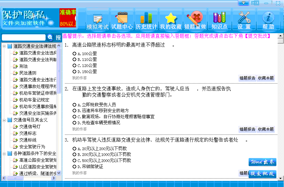
Task: Click the 保护隐私 folder encryption ad banner
Action: tap(31, 18)
